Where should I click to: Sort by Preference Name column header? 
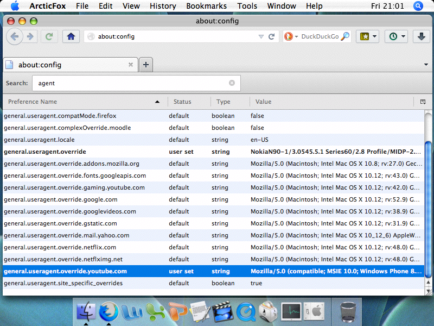85,102
